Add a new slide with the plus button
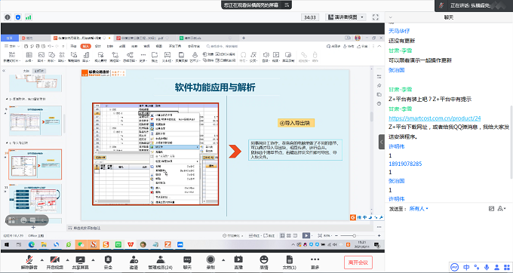 pos(33,227)
